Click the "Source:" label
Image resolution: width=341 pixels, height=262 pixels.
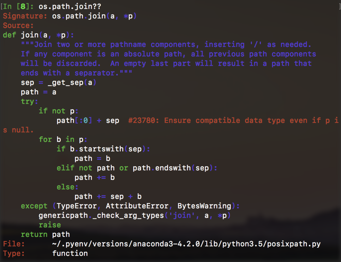pyautogui.click(x=18, y=26)
